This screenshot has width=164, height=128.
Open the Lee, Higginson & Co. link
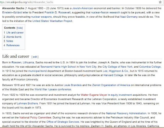click(x=116, y=71)
